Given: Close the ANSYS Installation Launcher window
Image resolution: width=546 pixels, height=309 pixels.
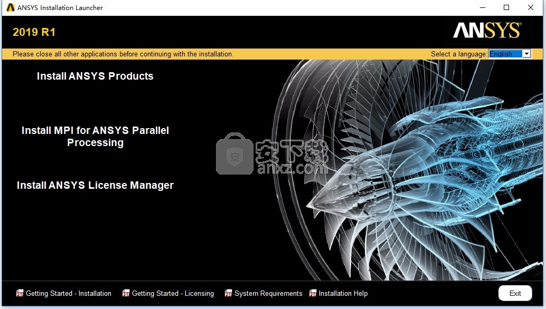Looking at the screenshot, I should [x=530, y=8].
